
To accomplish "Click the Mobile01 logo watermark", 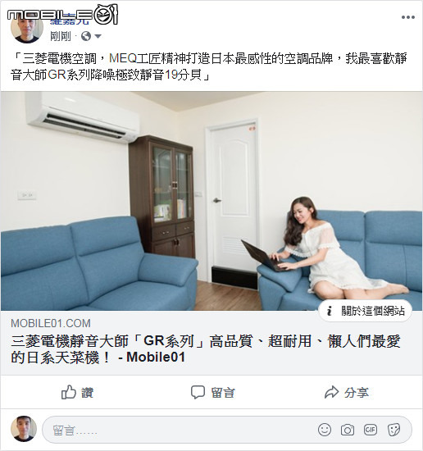I will (x=62, y=14).
